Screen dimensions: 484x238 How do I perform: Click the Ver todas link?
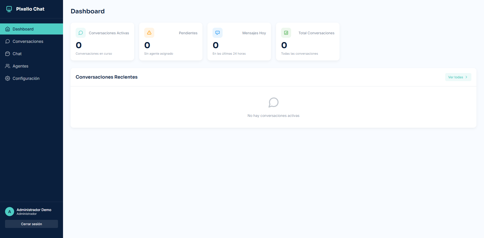[458, 77]
